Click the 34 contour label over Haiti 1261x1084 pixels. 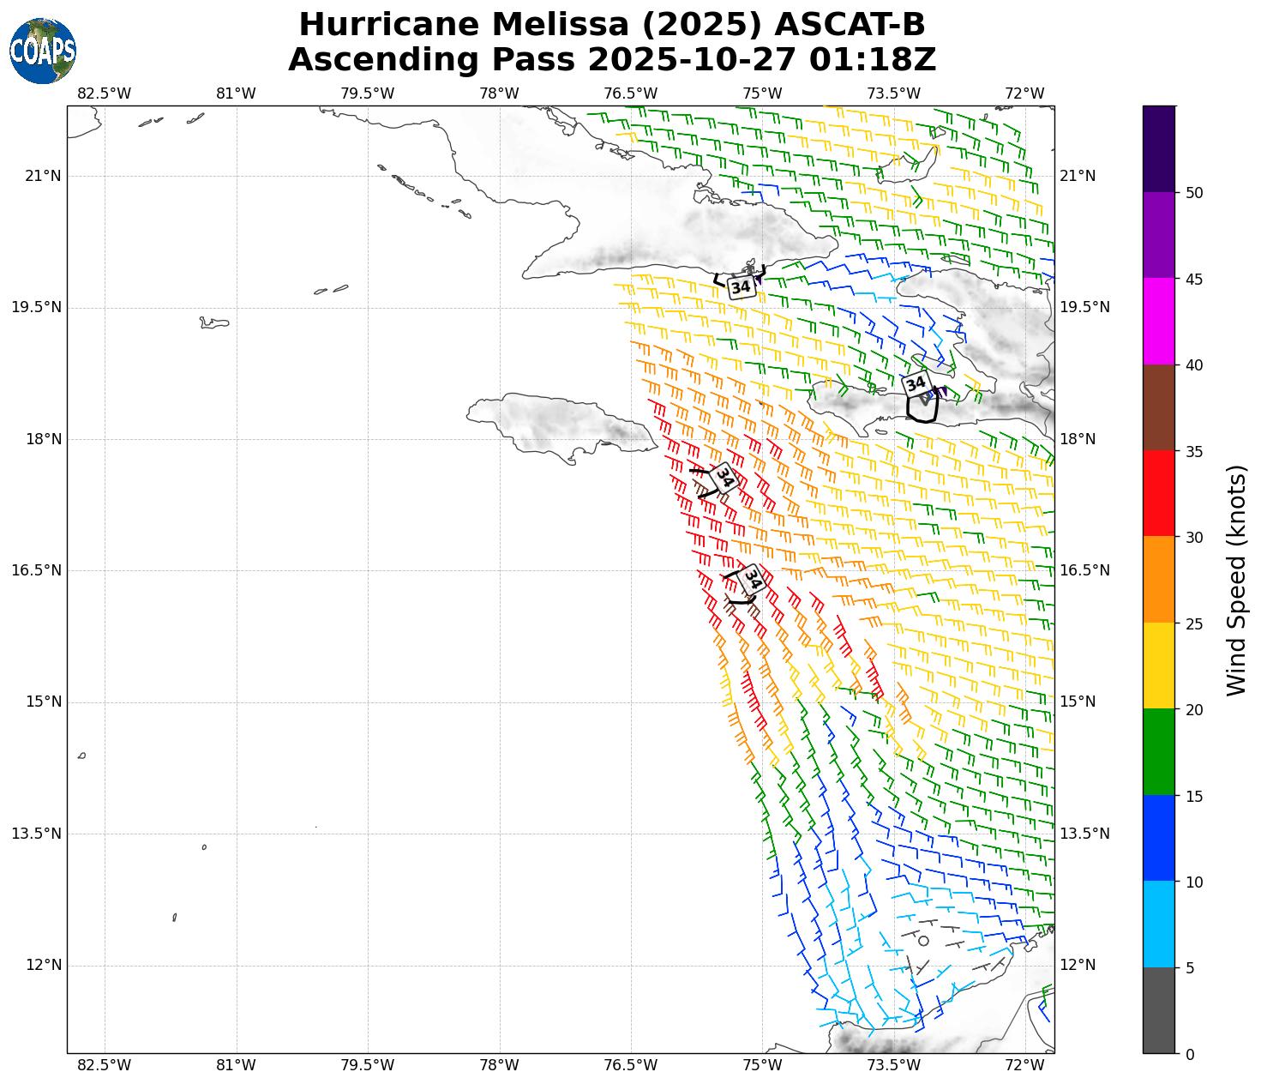(916, 383)
